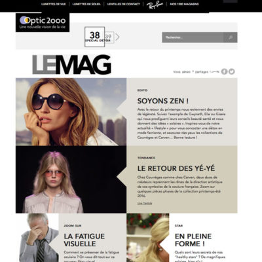Open En pleine forme ! article title
262x262 pixels.
pos(193,240)
